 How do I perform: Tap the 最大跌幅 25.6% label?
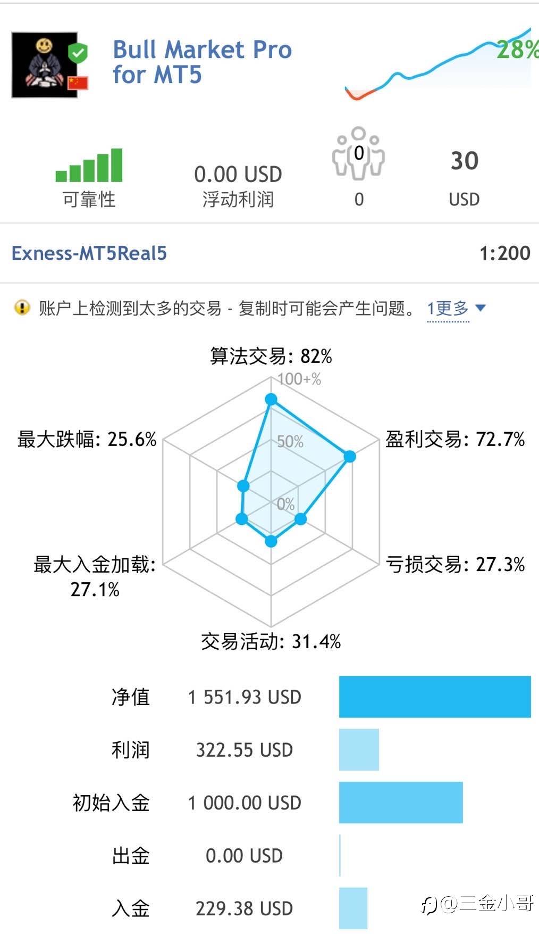87,440
